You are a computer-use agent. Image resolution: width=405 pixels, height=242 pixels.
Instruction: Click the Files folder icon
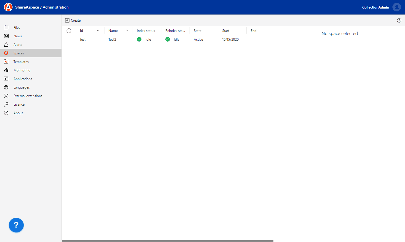click(6, 28)
